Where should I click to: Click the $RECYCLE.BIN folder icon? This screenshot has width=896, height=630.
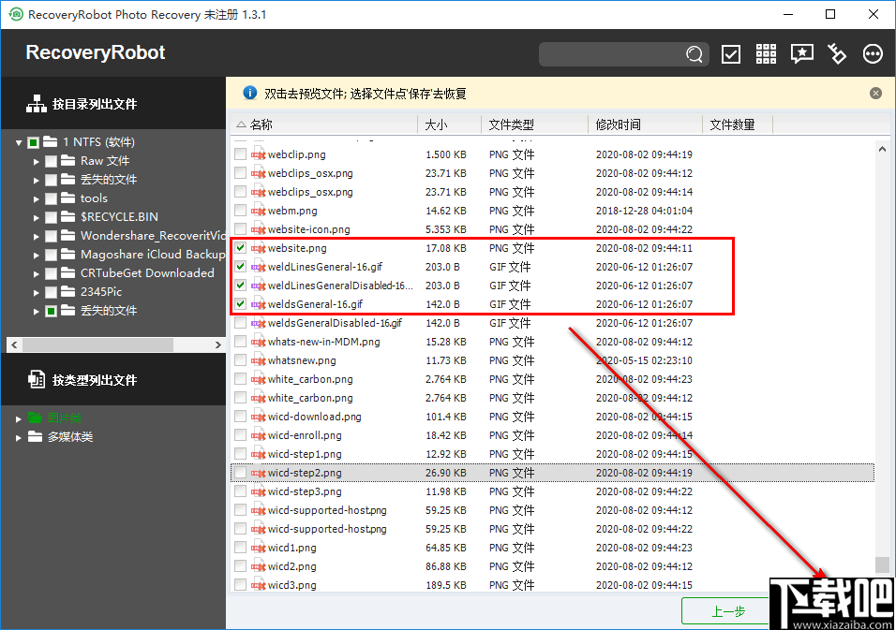[68, 217]
